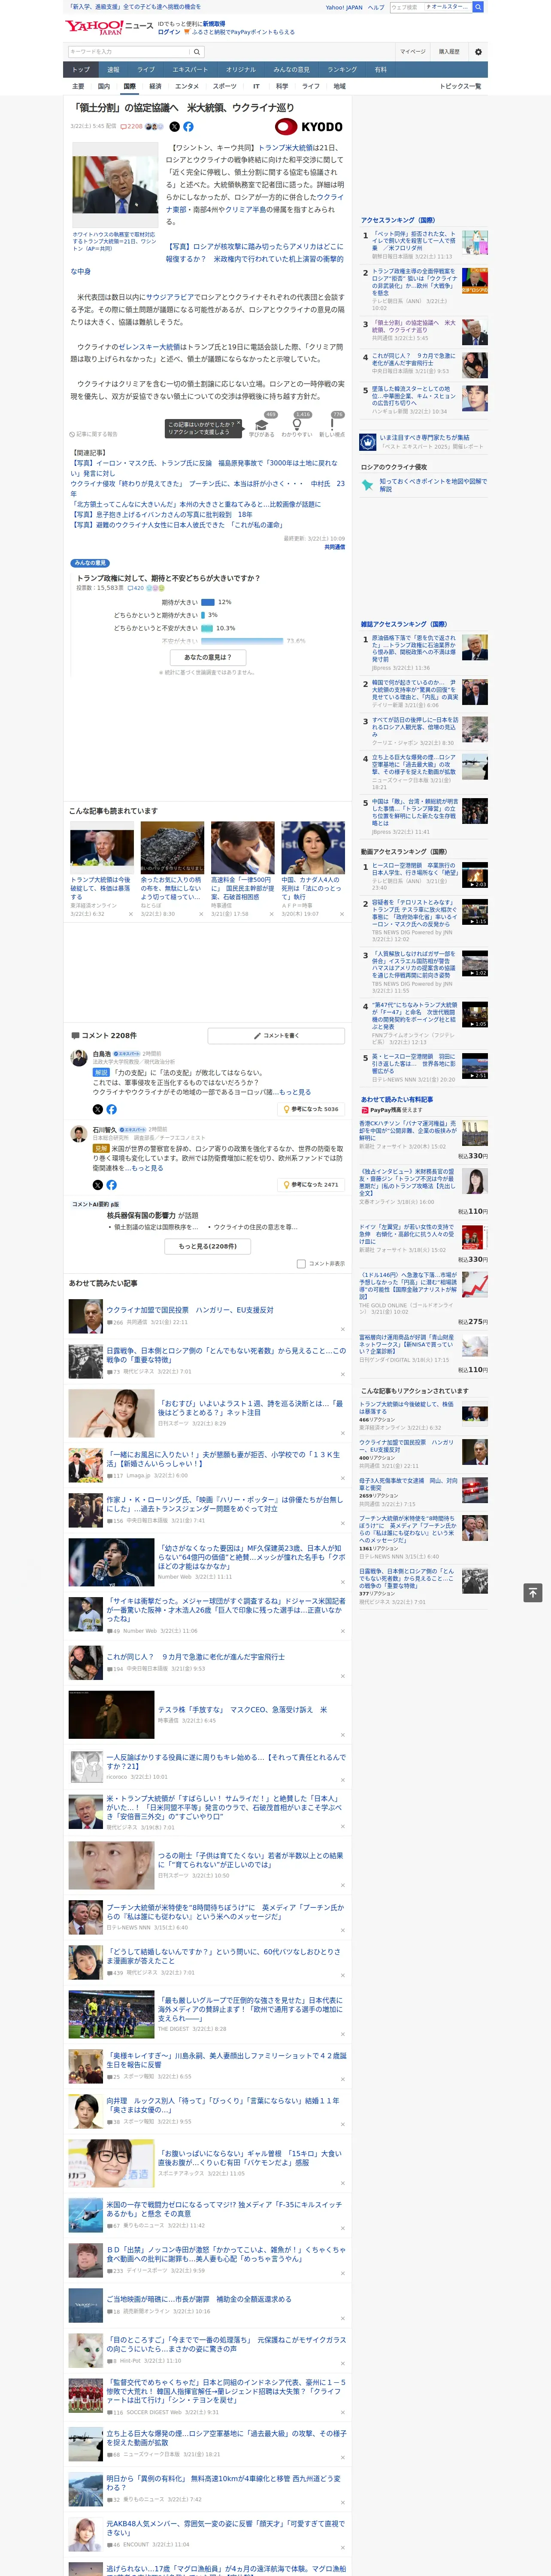The height and width of the screenshot is (2576, 551).
Task: Click the みんなの意見 badge
Action: 90,563
